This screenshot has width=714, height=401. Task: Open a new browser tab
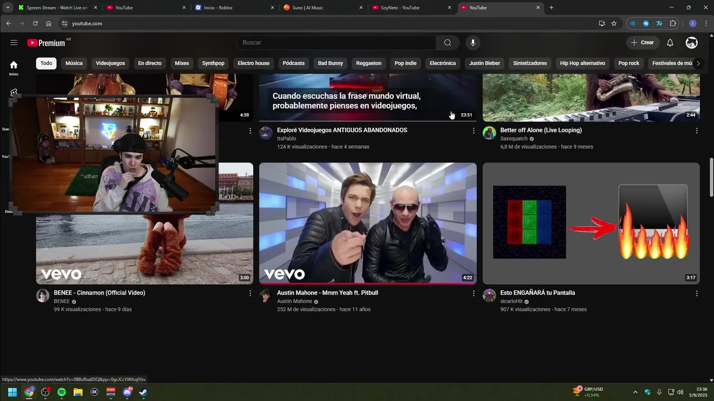552,8
